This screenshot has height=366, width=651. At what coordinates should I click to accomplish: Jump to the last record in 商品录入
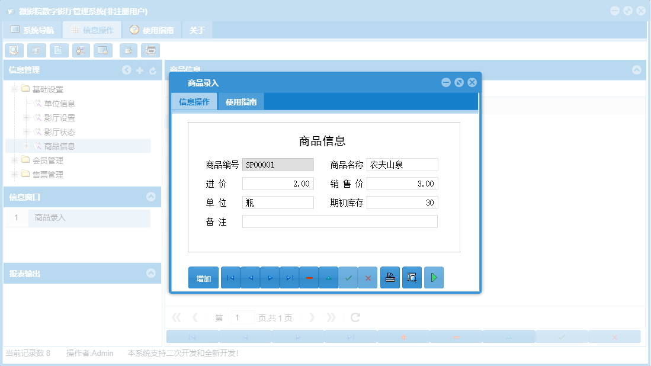(289, 277)
